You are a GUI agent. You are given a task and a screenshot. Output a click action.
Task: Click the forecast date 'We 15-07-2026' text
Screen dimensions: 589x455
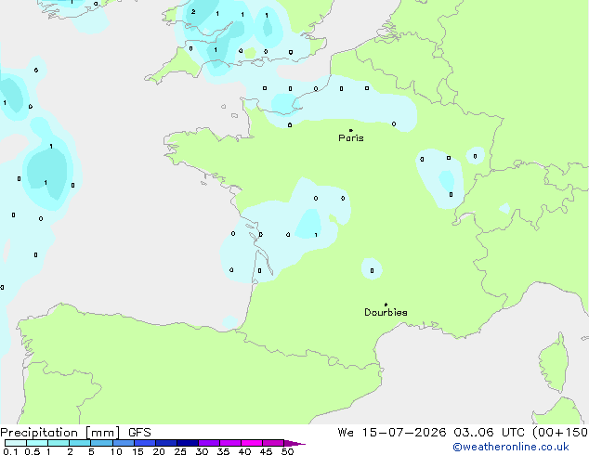(x=392, y=433)
